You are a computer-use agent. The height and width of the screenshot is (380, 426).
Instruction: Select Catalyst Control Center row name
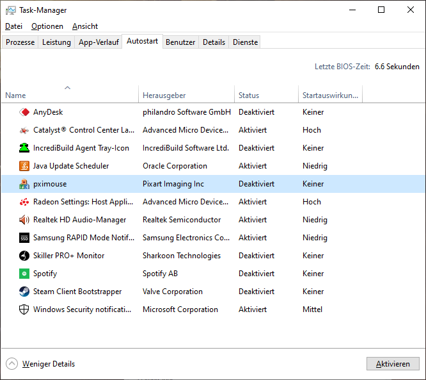[84, 130]
